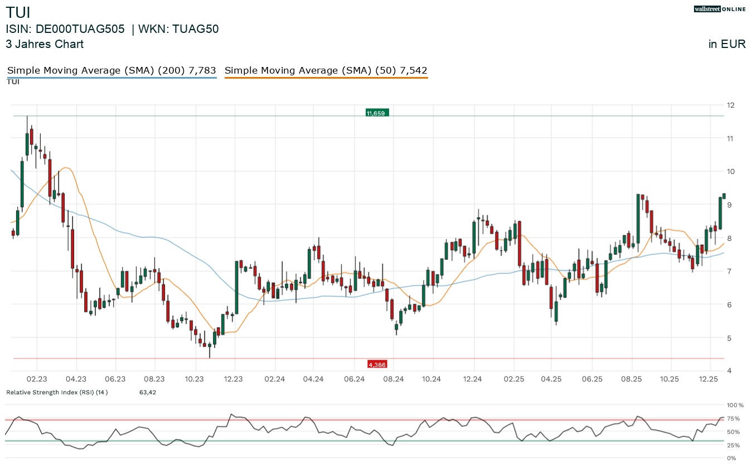Click the 12 value on price axis
Image resolution: width=752 pixels, height=473 pixels.
pos(730,105)
